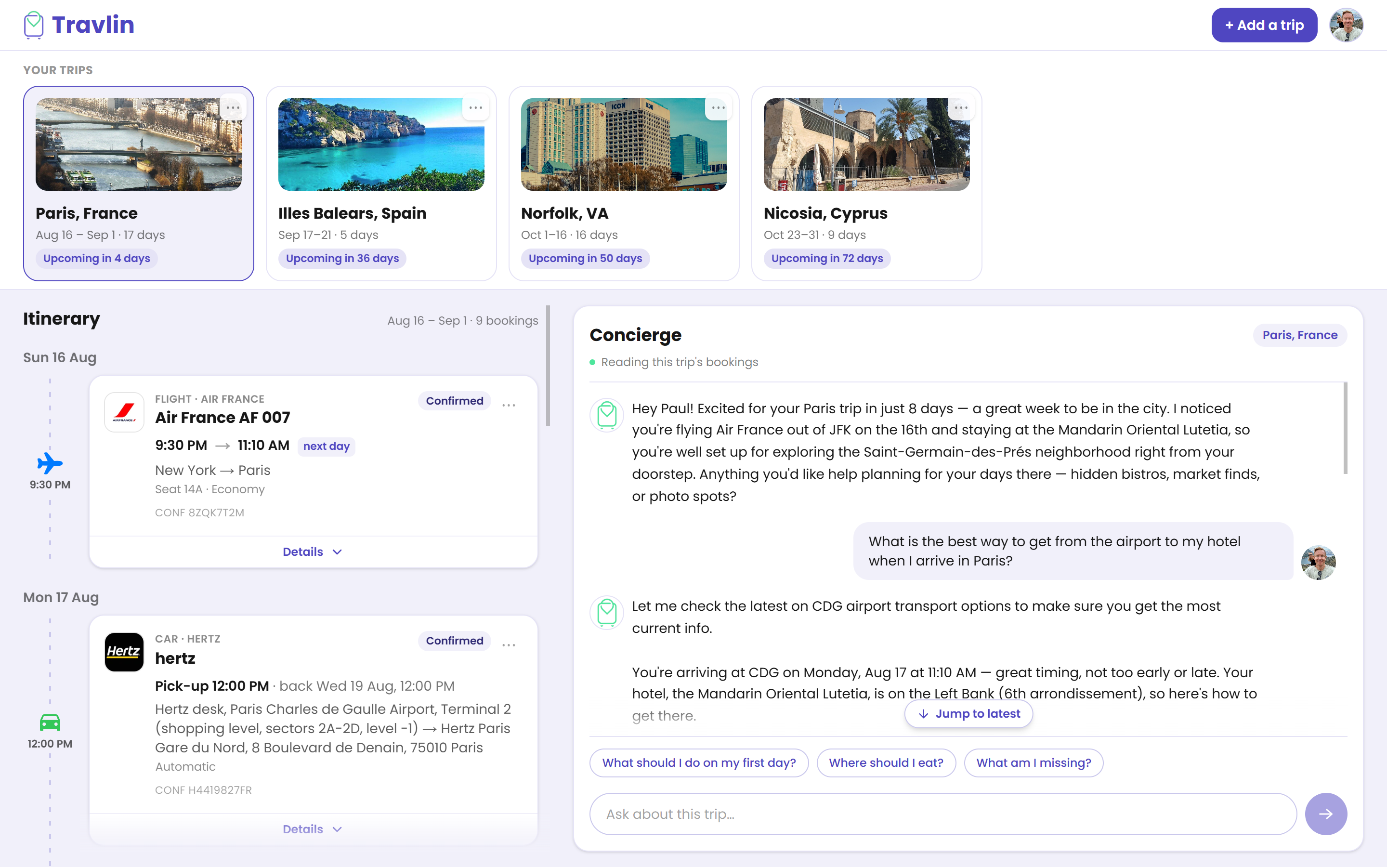Click the Air France airline logo
Viewport: 1387px width, 867px height.
coord(124,412)
